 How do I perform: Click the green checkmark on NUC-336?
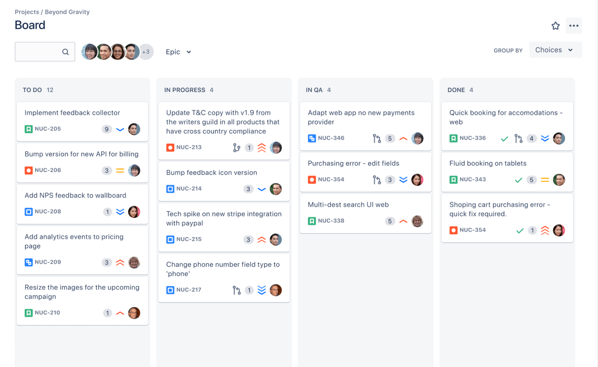504,138
